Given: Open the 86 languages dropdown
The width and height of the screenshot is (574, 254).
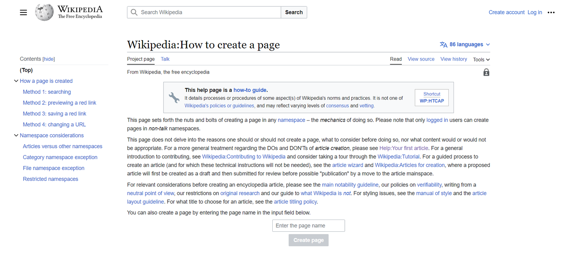Looking at the screenshot, I should tap(465, 44).
